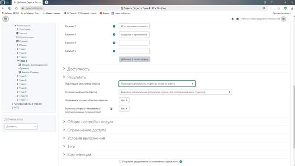
Task: Click help icon for Вариант 4
Action: 114,43
